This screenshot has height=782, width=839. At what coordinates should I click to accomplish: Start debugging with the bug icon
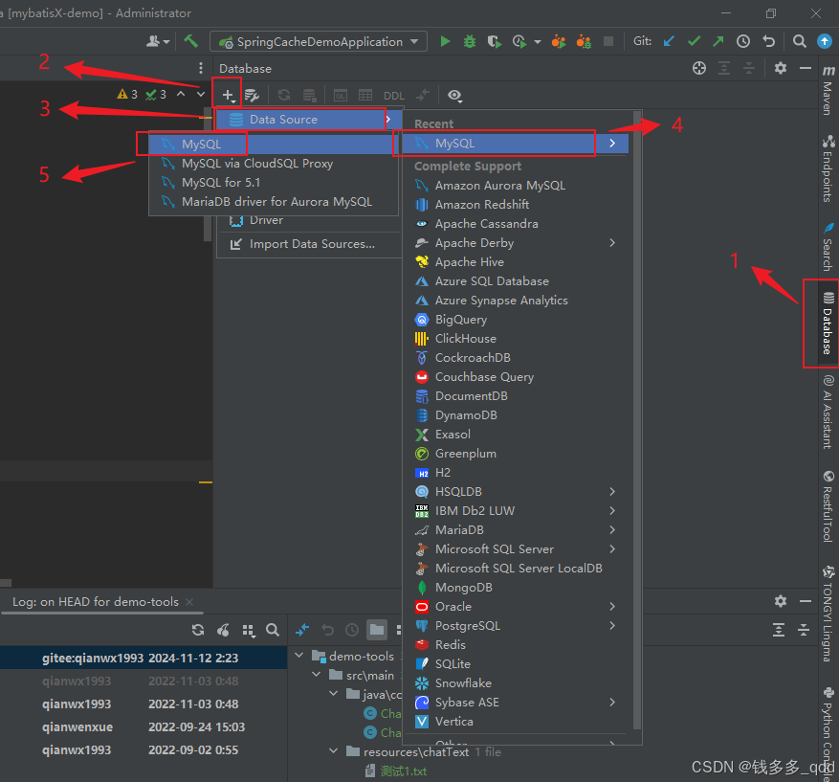[x=470, y=41]
